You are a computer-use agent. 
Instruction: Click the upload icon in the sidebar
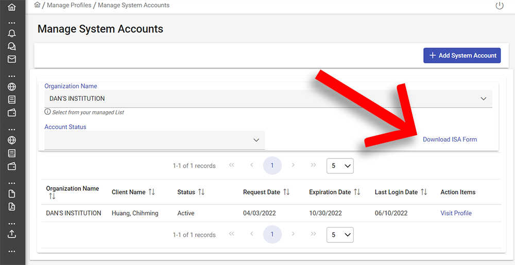coord(12,234)
